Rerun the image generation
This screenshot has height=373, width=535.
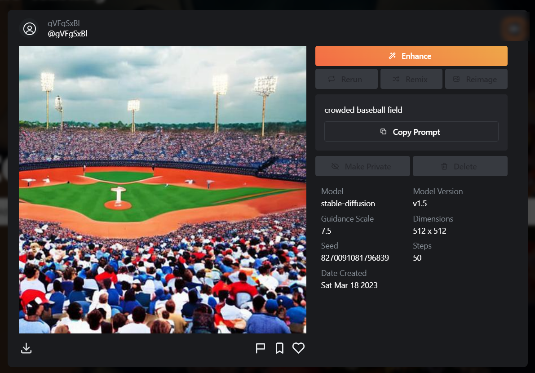pos(346,79)
